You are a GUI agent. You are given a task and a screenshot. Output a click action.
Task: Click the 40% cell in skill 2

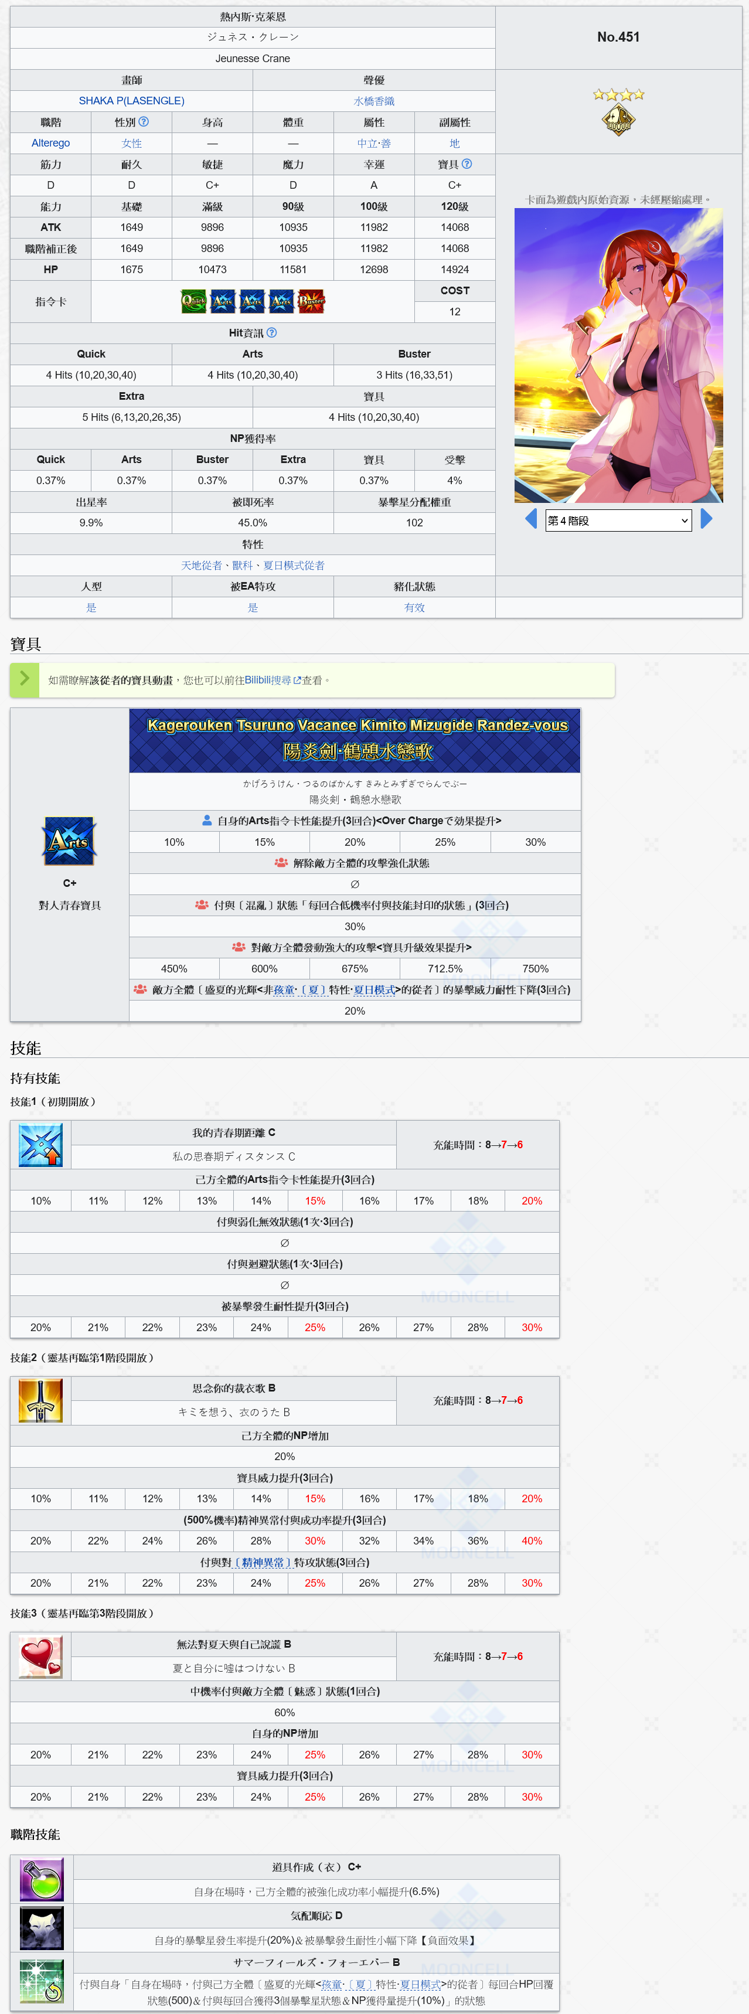532,1540
